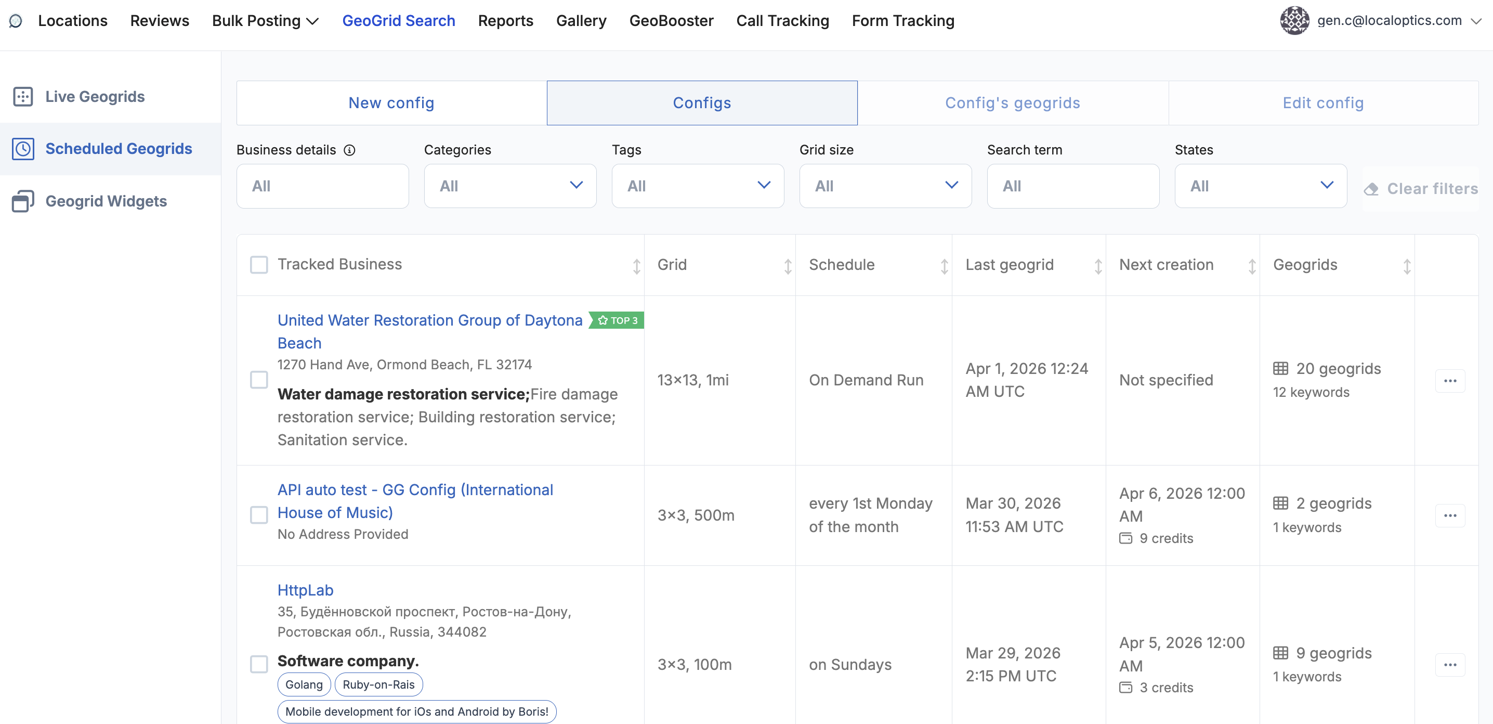Check the HttpLab row checkbox
The width and height of the screenshot is (1493, 724).
tap(258, 664)
